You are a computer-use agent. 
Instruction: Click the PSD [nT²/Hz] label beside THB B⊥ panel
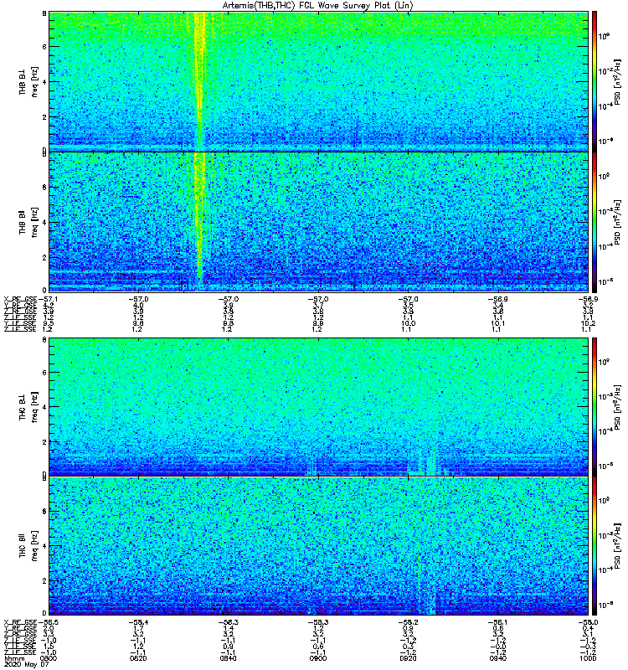(x=617, y=82)
